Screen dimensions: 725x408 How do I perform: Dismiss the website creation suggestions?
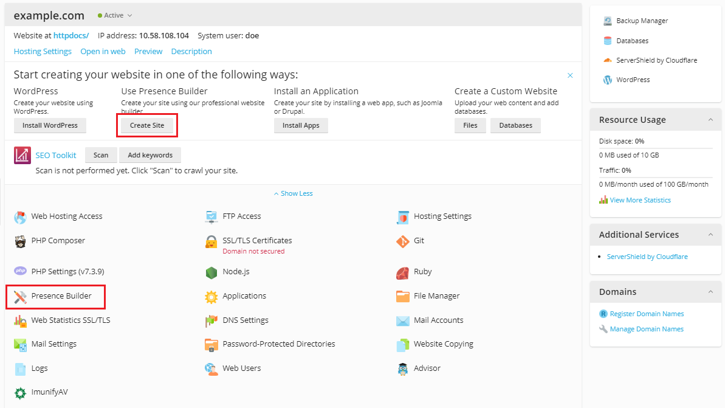(570, 75)
